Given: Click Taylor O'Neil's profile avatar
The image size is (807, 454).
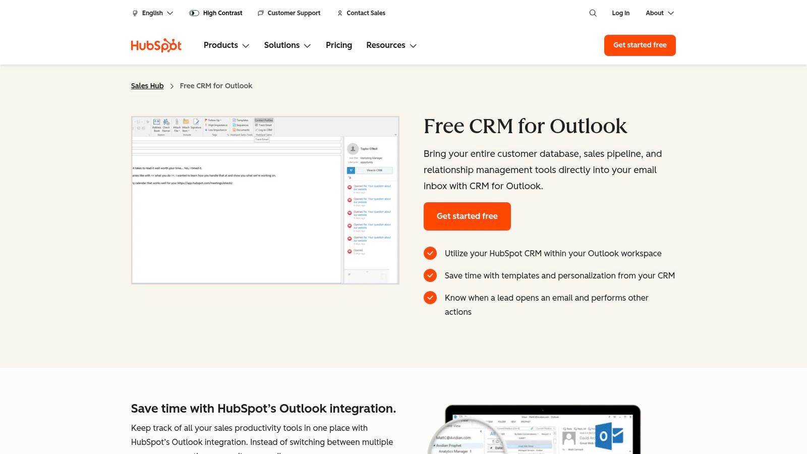Looking at the screenshot, I should [x=353, y=149].
